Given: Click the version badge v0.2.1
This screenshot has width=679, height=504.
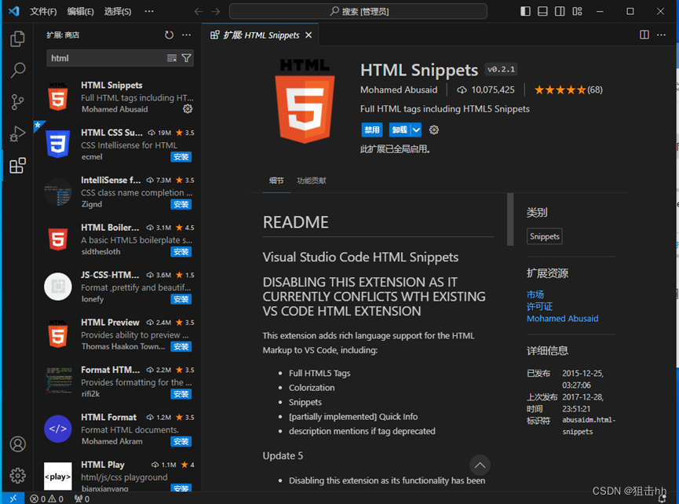Looking at the screenshot, I should coord(501,69).
